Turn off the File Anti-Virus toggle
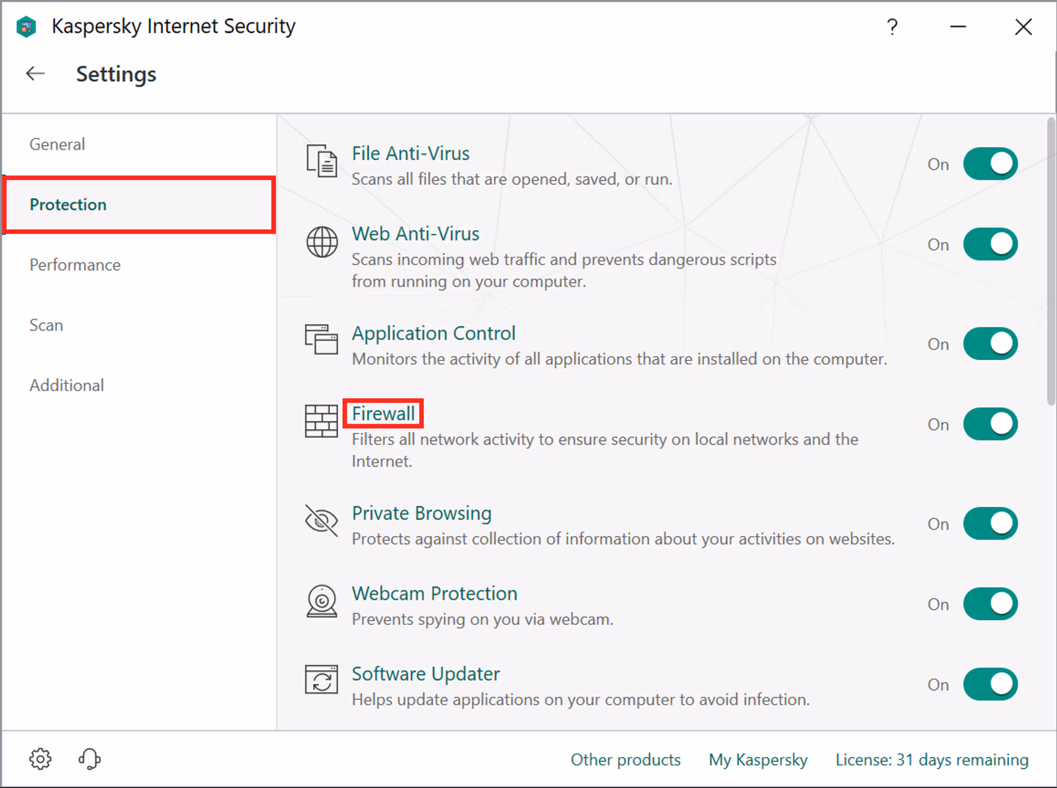Screen dimensions: 1057x788 990,164
